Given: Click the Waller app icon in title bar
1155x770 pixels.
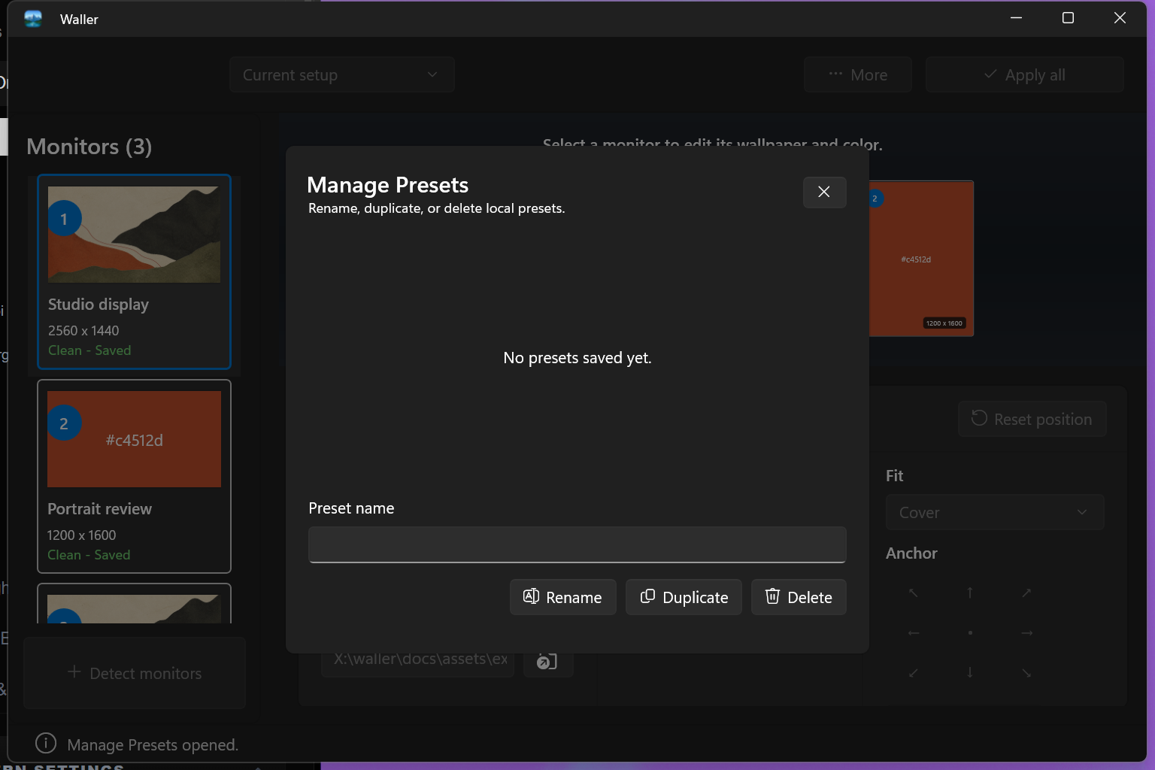Looking at the screenshot, I should click(x=33, y=19).
